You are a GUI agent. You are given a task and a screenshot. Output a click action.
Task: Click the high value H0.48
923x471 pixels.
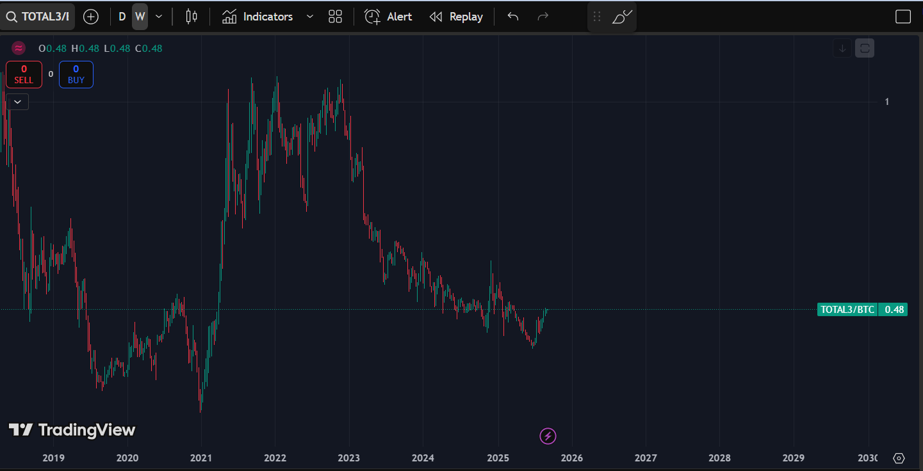[85, 48]
